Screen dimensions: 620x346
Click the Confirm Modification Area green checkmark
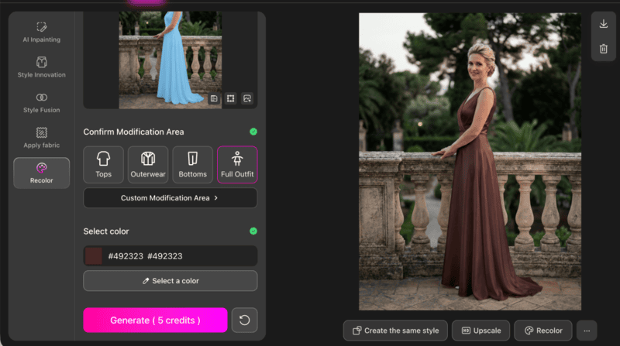253,132
